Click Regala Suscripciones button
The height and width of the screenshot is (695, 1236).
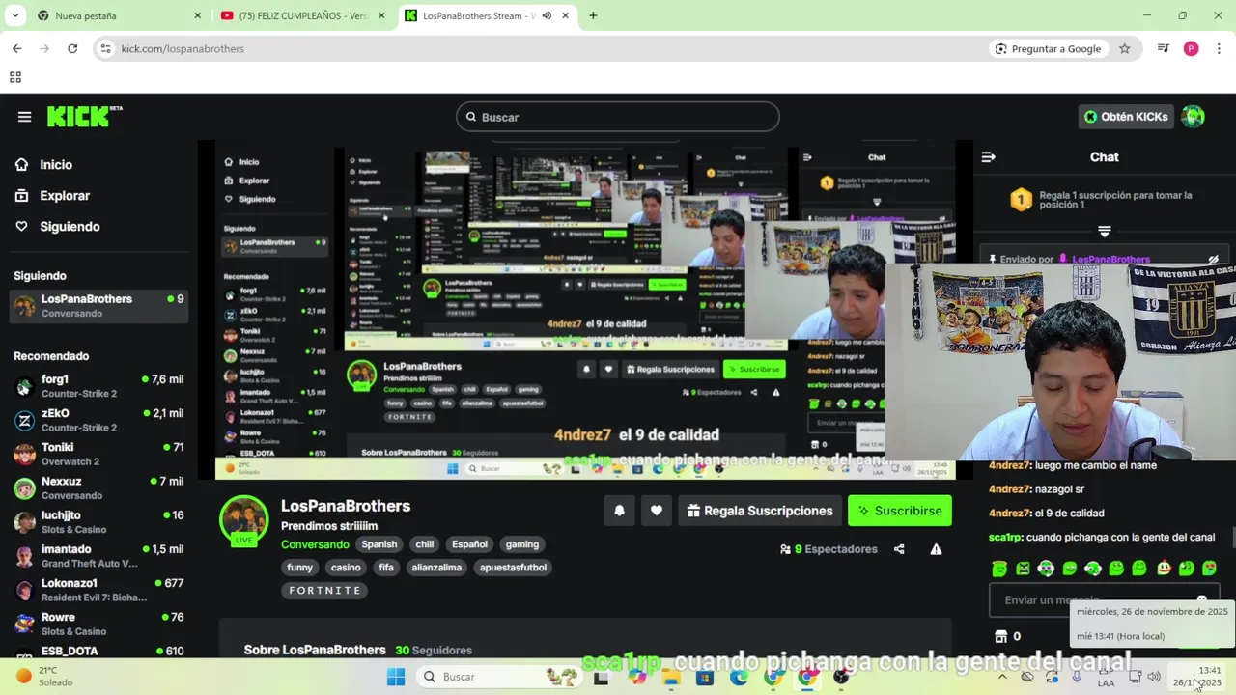(x=760, y=511)
